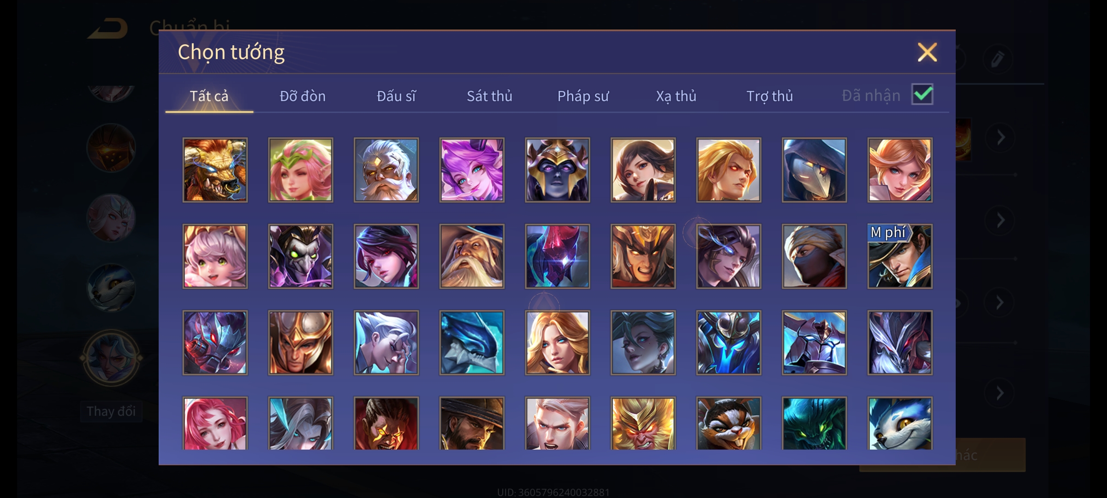
Task: Choose the hooded plague-doctor mask hero
Action: pyautogui.click(x=814, y=170)
